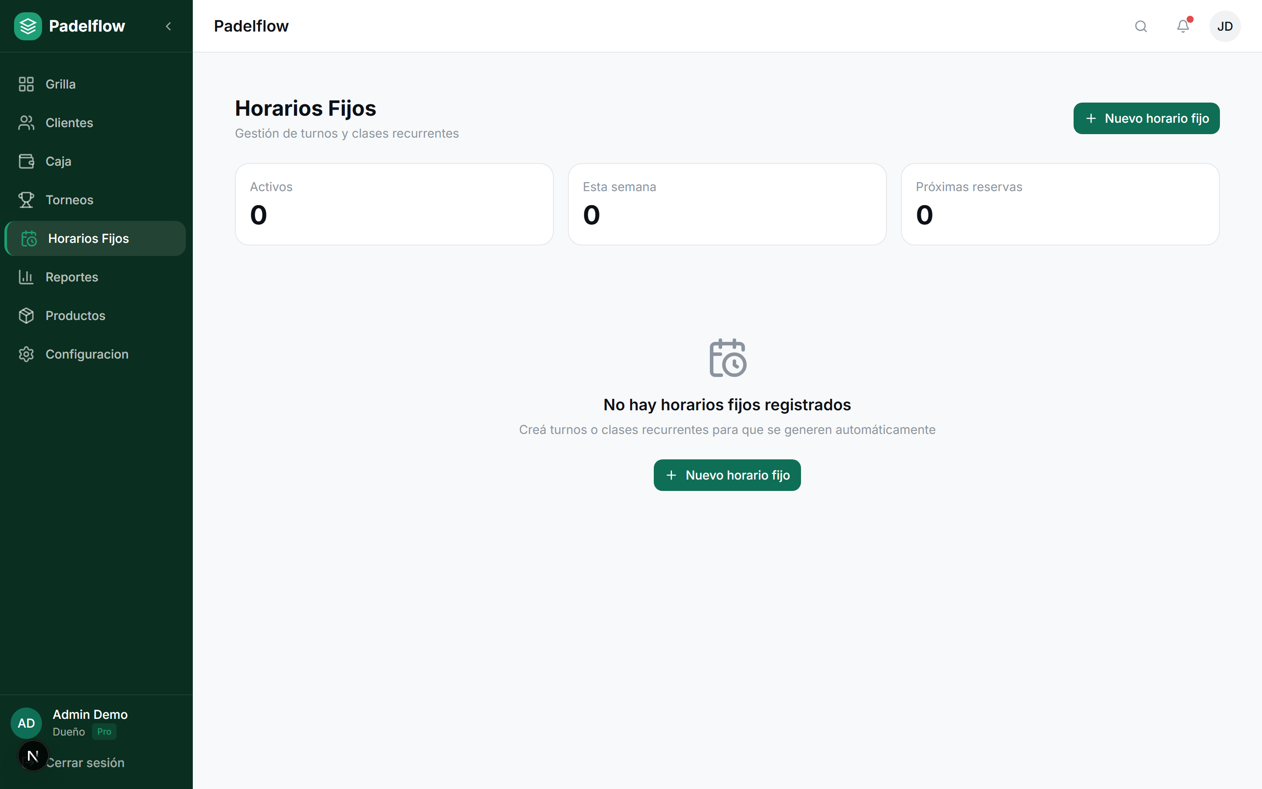Click the Pro plan badge
Screen dimensions: 1262x789
(x=104, y=732)
